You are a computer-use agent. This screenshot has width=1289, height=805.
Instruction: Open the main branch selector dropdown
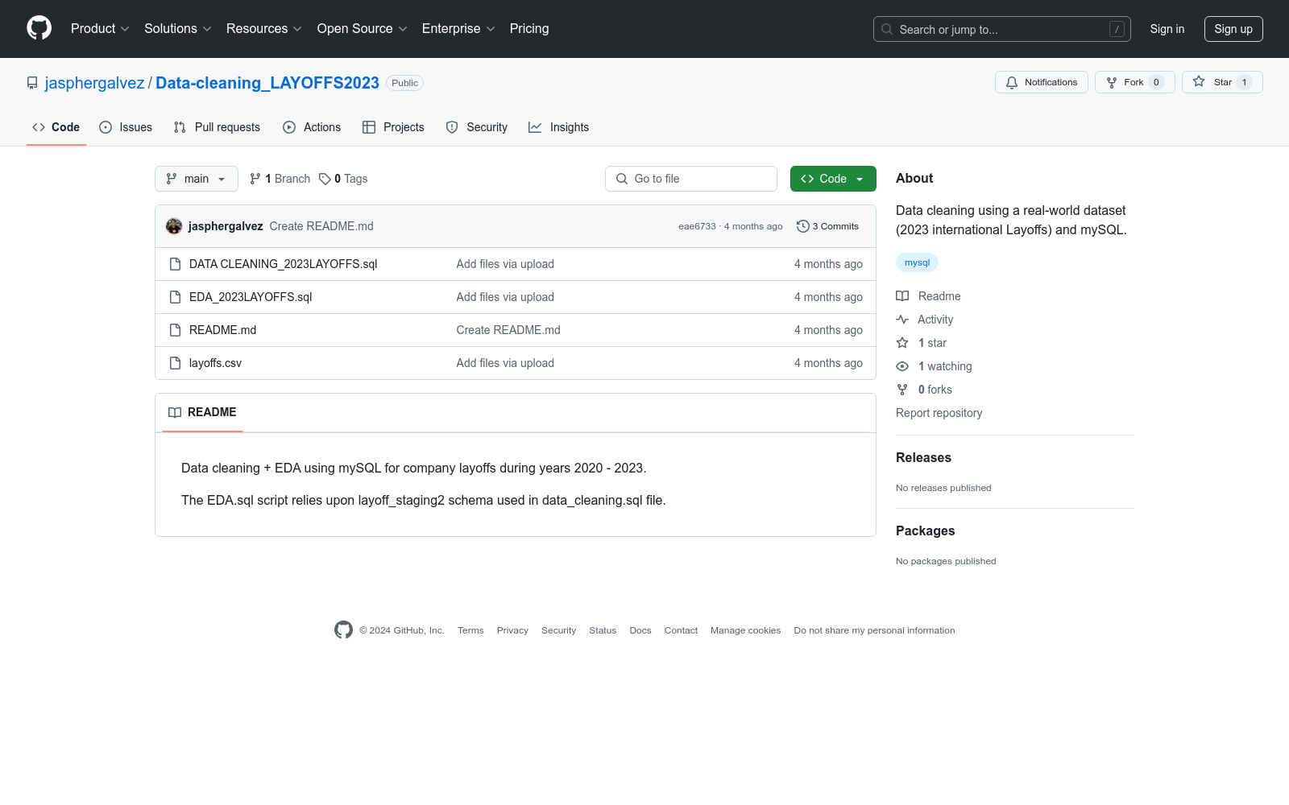pyautogui.click(x=197, y=179)
